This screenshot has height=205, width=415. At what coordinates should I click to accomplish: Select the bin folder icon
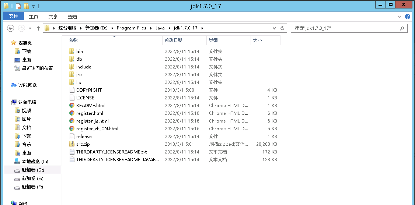tap(72, 52)
